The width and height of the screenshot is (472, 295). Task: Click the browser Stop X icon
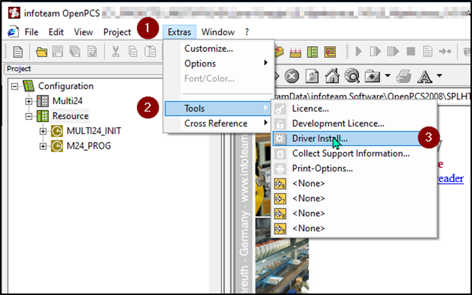point(292,76)
